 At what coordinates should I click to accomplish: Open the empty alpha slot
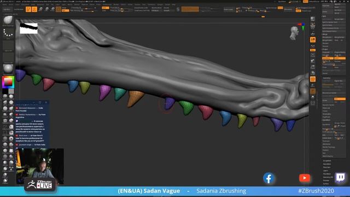[x=8, y=45]
